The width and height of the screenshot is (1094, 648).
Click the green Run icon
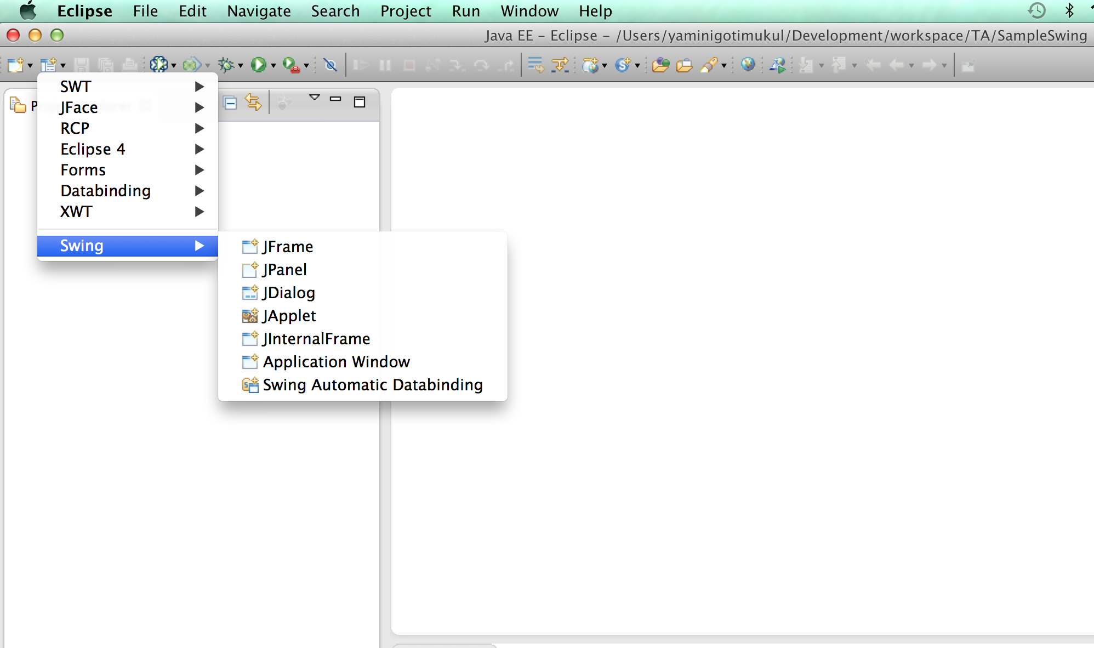[259, 65]
